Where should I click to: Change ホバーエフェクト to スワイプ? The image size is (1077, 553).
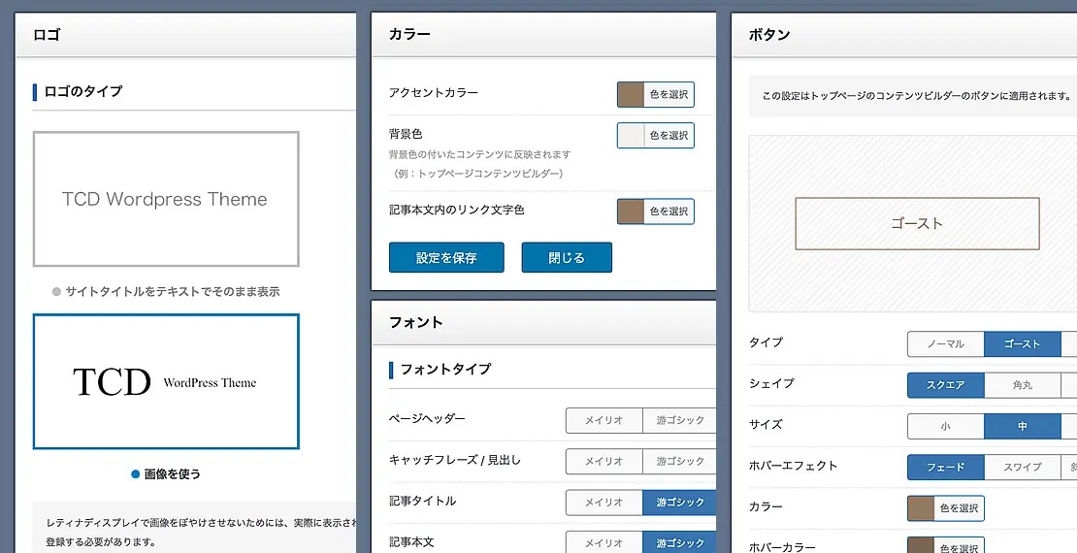click(x=1022, y=468)
